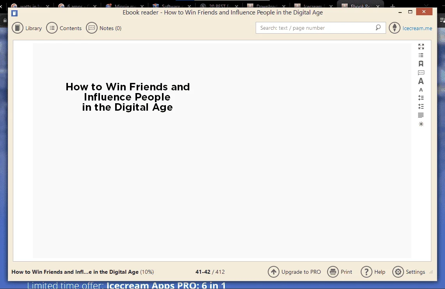Open a new browser tab with plus button
The width and height of the screenshot is (445, 289).
point(392,6)
